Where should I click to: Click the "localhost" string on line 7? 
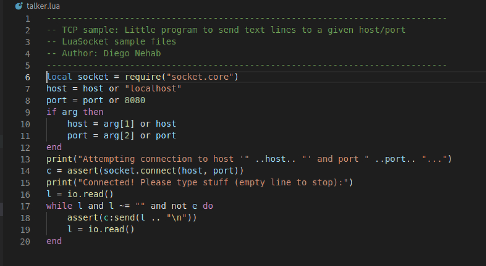[153, 89]
